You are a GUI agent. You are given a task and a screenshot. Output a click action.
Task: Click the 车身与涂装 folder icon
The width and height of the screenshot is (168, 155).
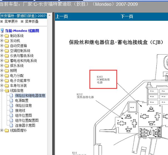pos(7,86)
